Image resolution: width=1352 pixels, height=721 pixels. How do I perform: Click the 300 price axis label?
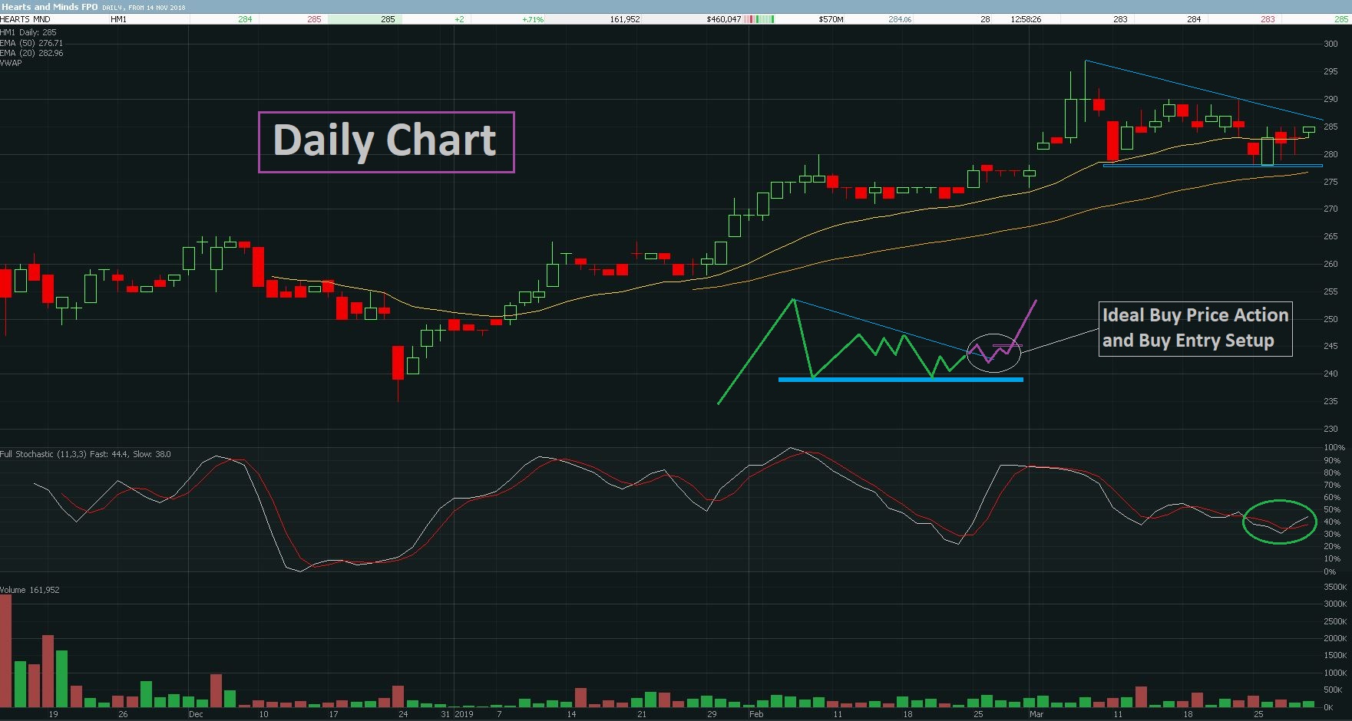point(1331,44)
